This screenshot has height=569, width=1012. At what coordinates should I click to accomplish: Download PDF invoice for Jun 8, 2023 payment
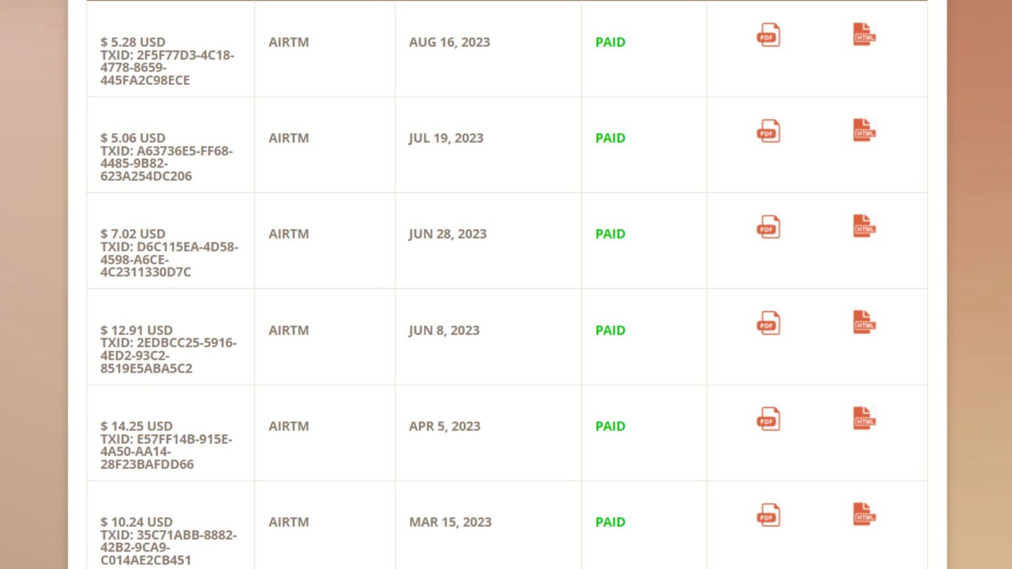(x=768, y=323)
